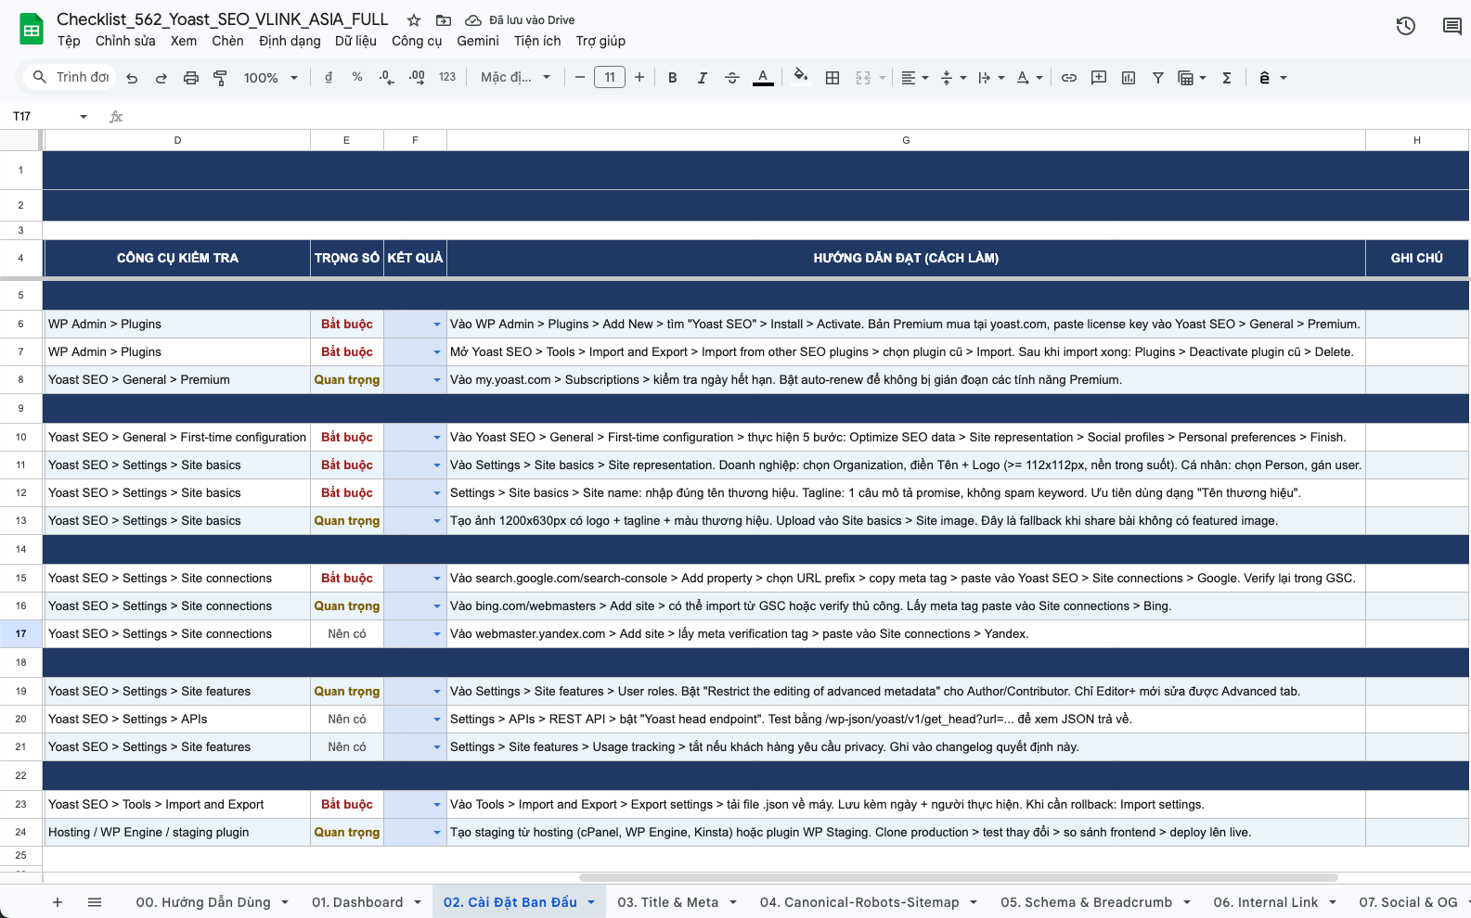This screenshot has height=918, width=1471.
Task: Increase decimal places
Action: coord(417,78)
